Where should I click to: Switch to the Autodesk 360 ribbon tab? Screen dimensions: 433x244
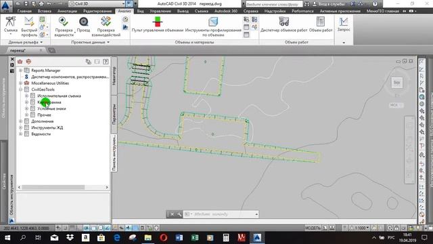tap(226, 11)
